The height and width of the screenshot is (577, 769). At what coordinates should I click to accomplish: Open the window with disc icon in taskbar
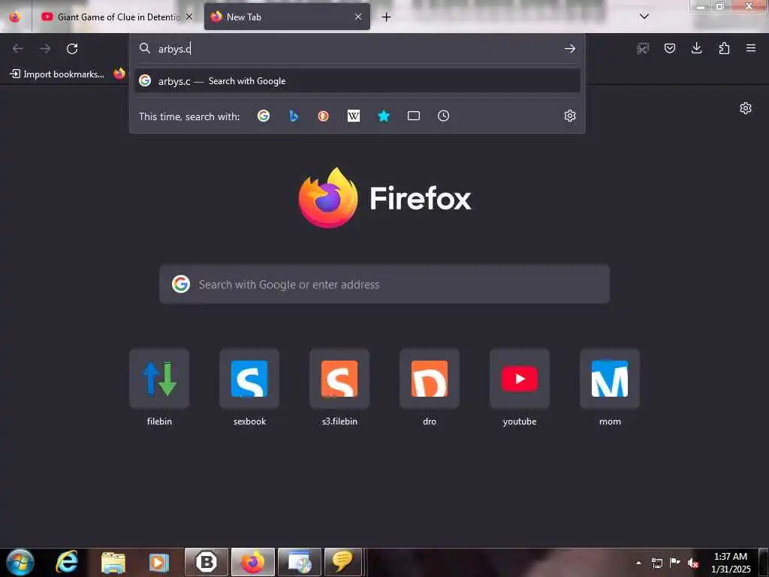coord(299,562)
